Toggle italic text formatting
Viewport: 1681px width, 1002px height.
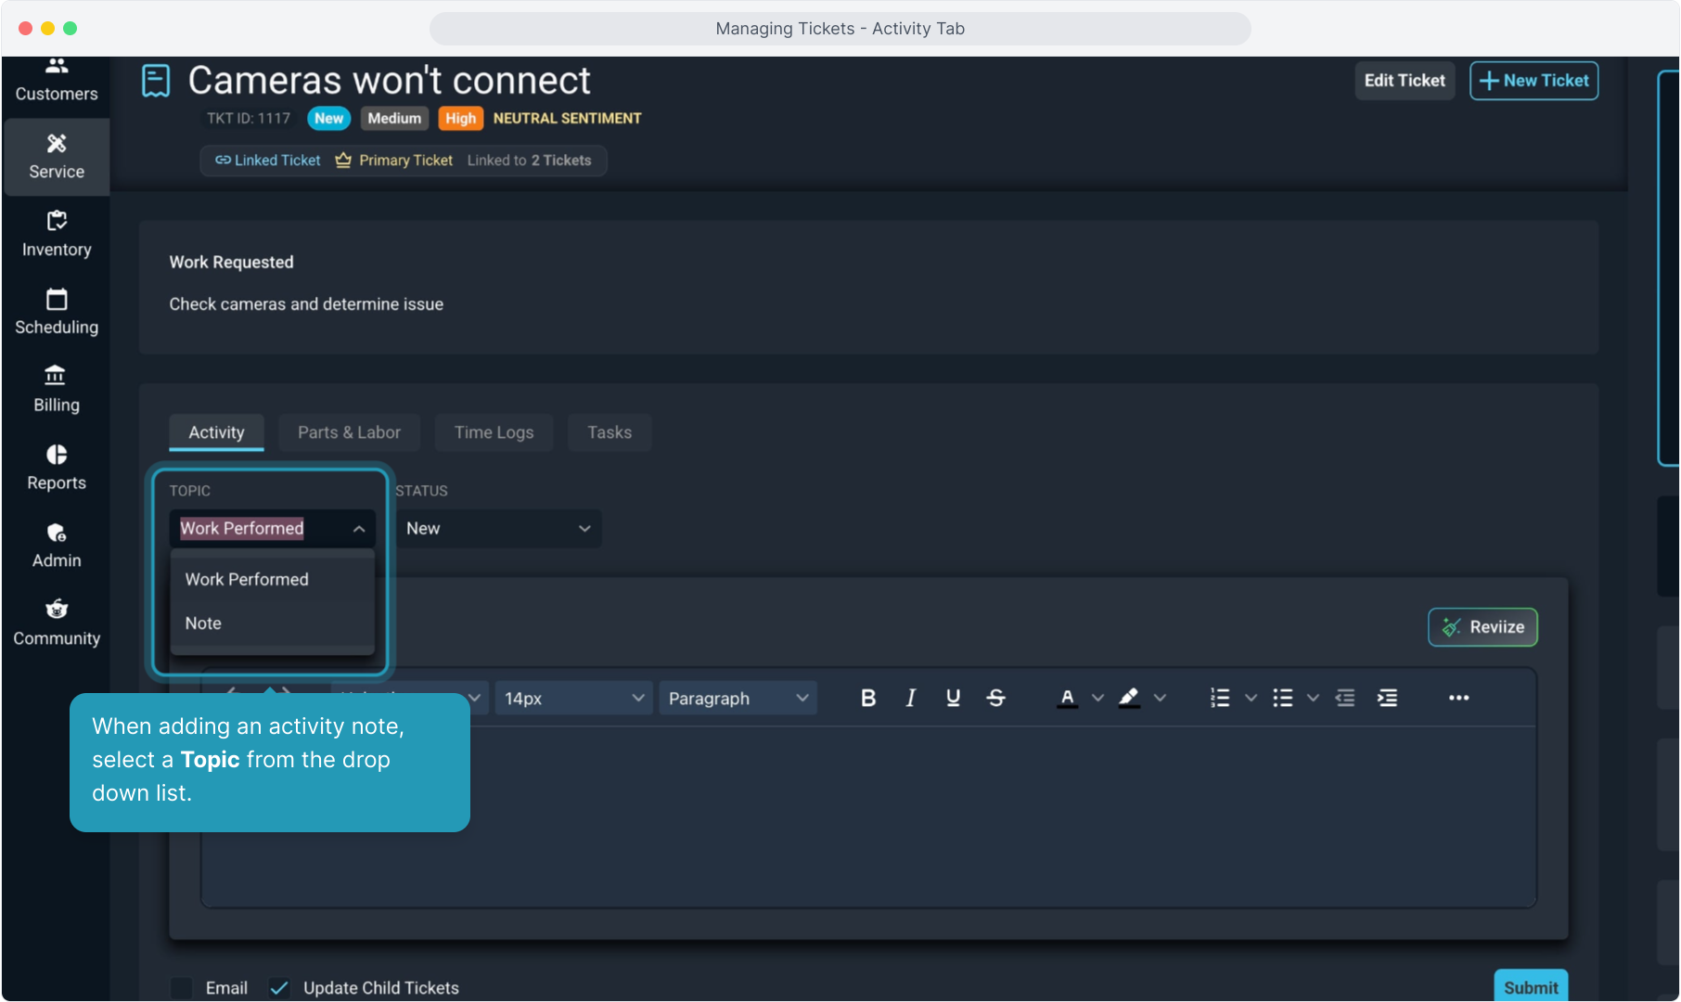point(910,698)
